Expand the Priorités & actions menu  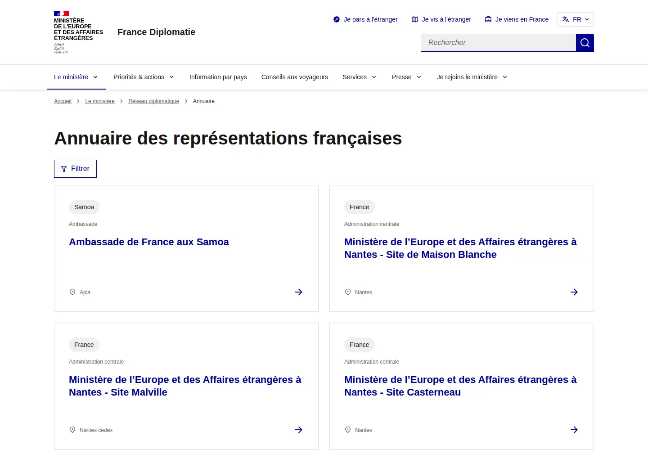click(x=144, y=77)
